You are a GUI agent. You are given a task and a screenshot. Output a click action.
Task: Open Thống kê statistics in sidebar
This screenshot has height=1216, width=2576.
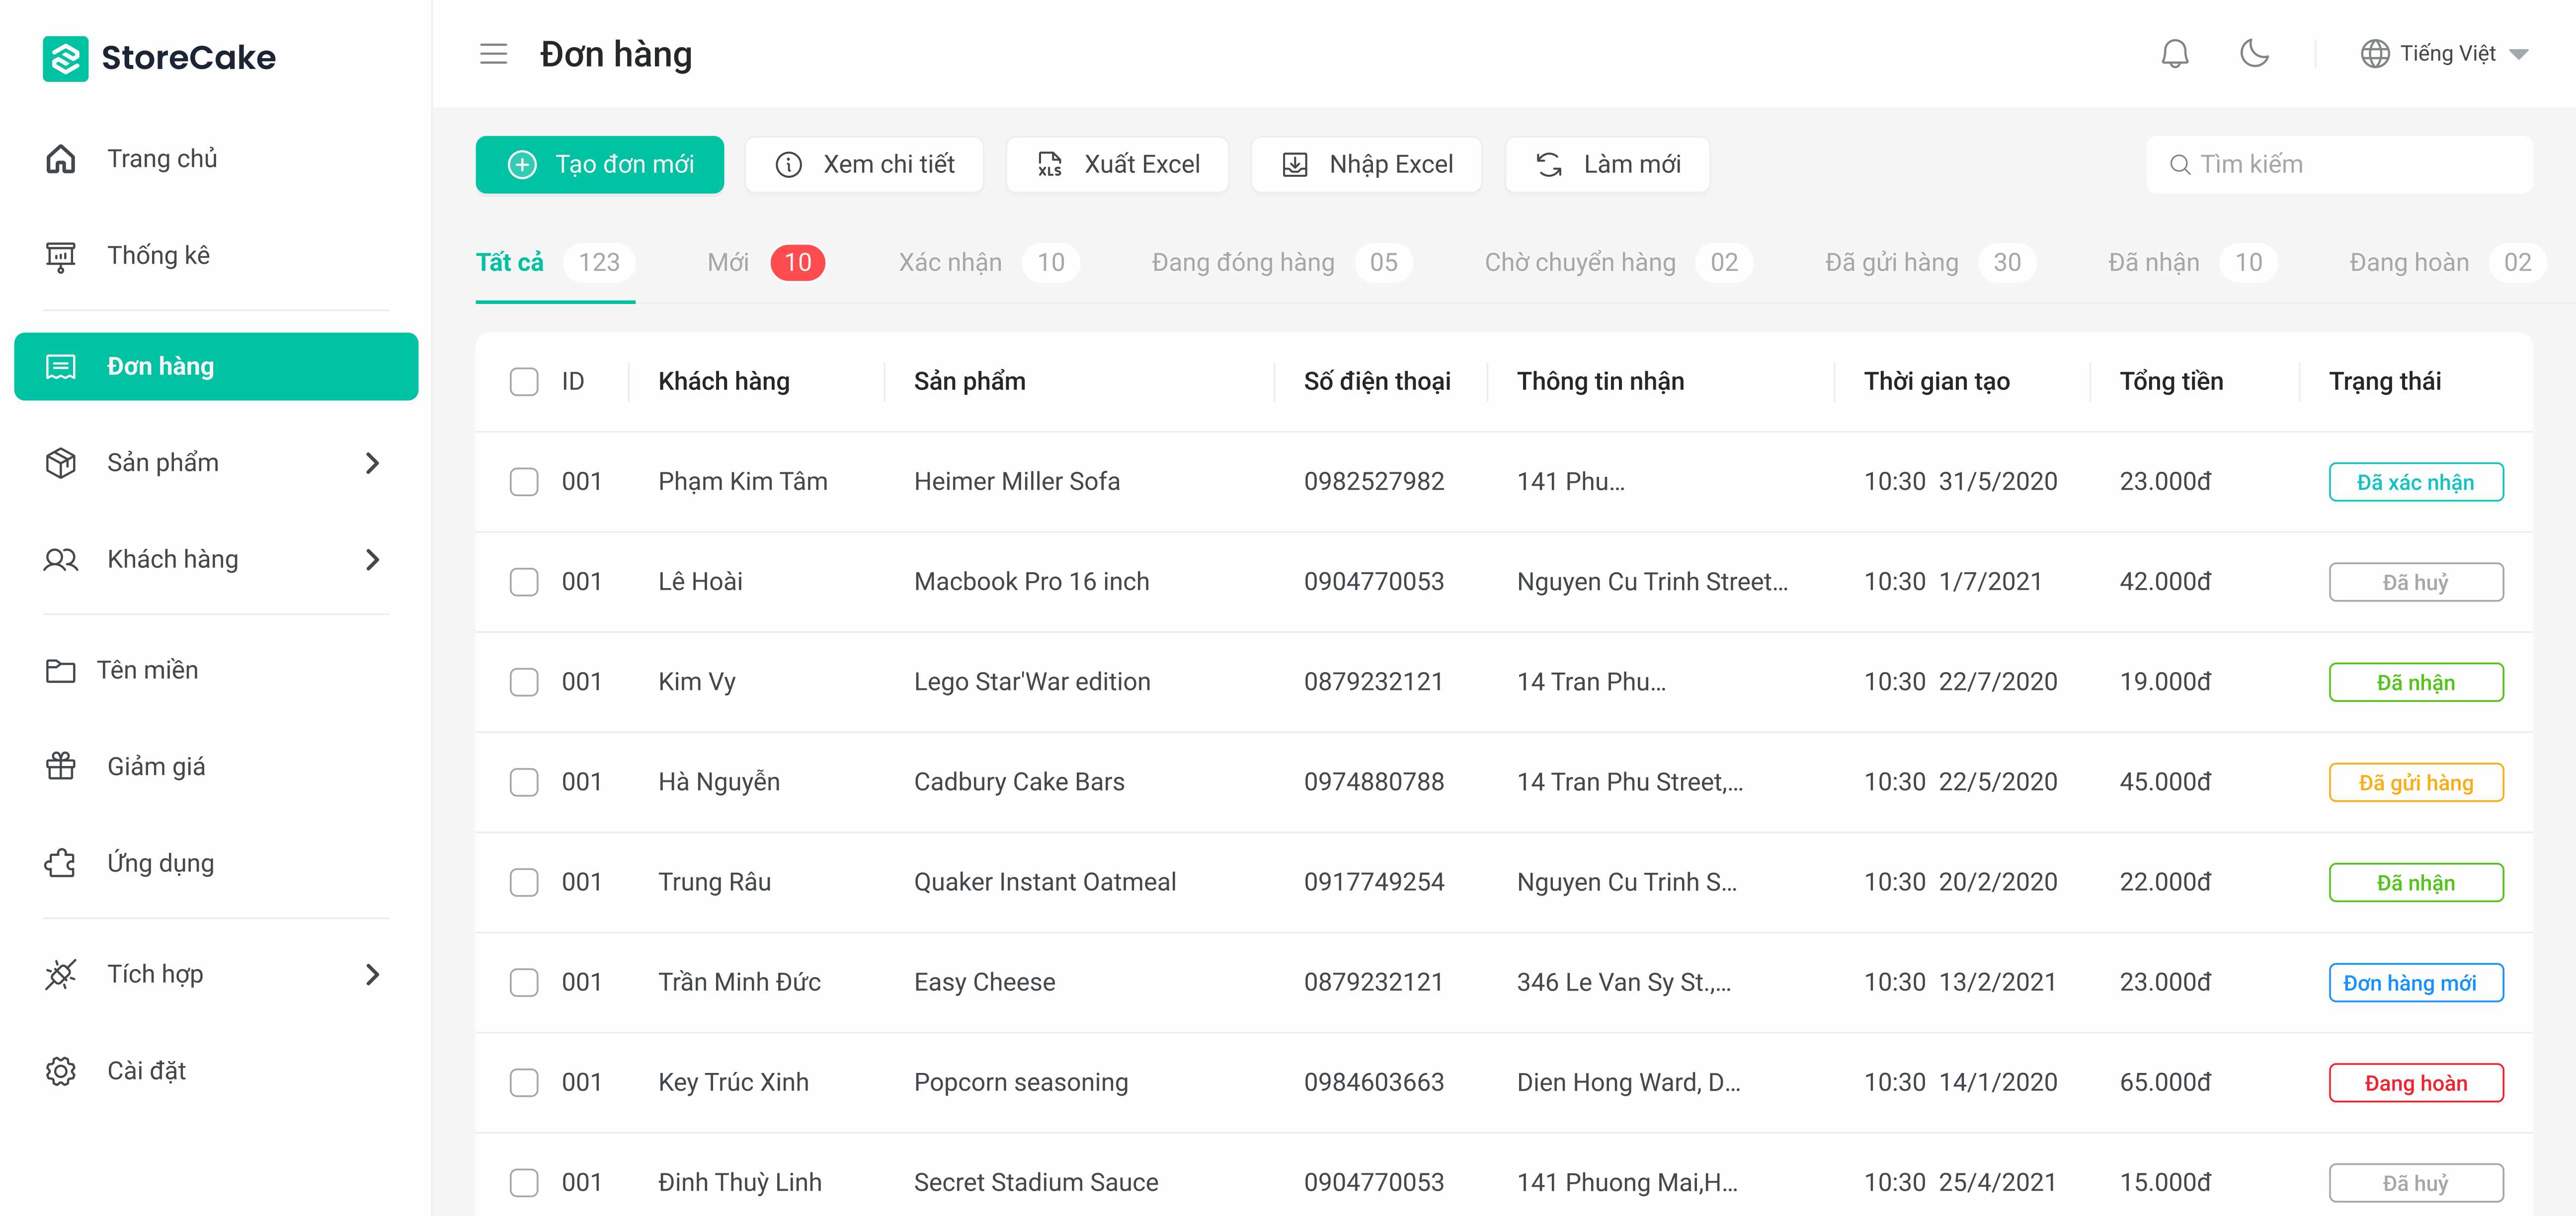158,256
